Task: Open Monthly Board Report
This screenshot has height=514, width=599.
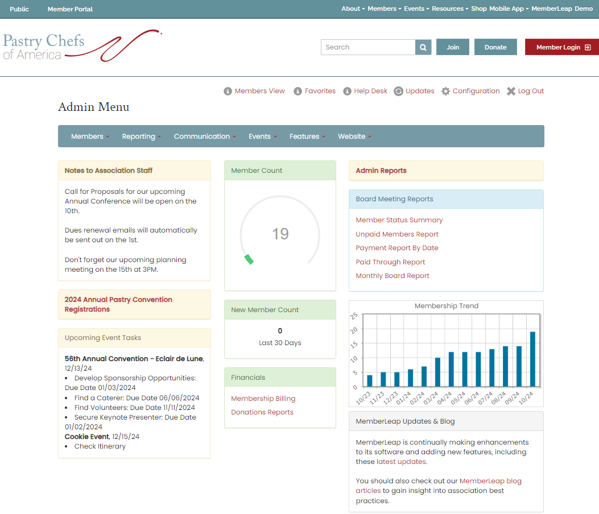Action: [393, 276]
